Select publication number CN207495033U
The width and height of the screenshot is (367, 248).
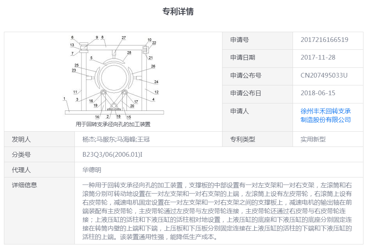(x=324, y=75)
